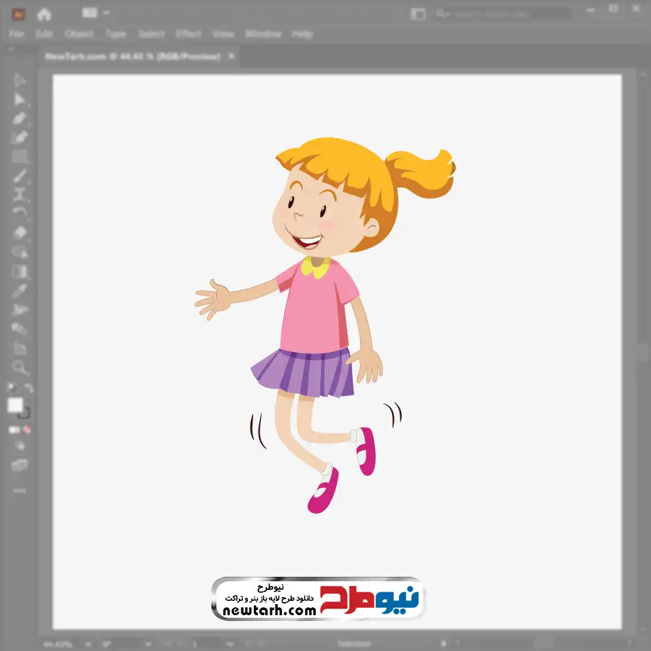Select the Eraser tool
651x651 pixels.
coord(20,232)
